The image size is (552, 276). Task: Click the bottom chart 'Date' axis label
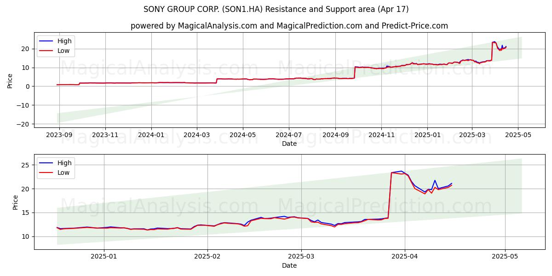[289, 265]
